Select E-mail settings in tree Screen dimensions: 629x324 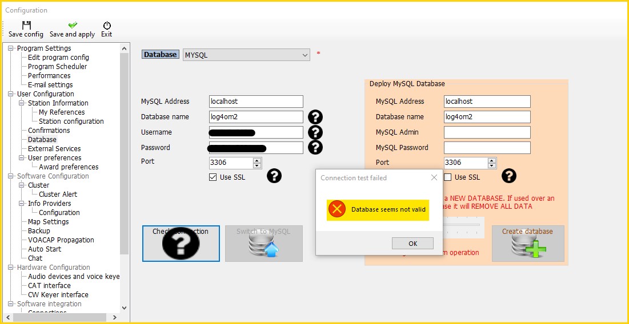click(50, 85)
